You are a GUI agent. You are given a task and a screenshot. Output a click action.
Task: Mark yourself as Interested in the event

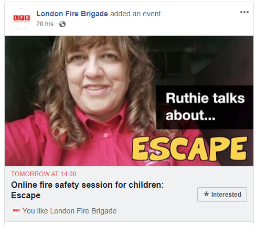click(x=222, y=195)
